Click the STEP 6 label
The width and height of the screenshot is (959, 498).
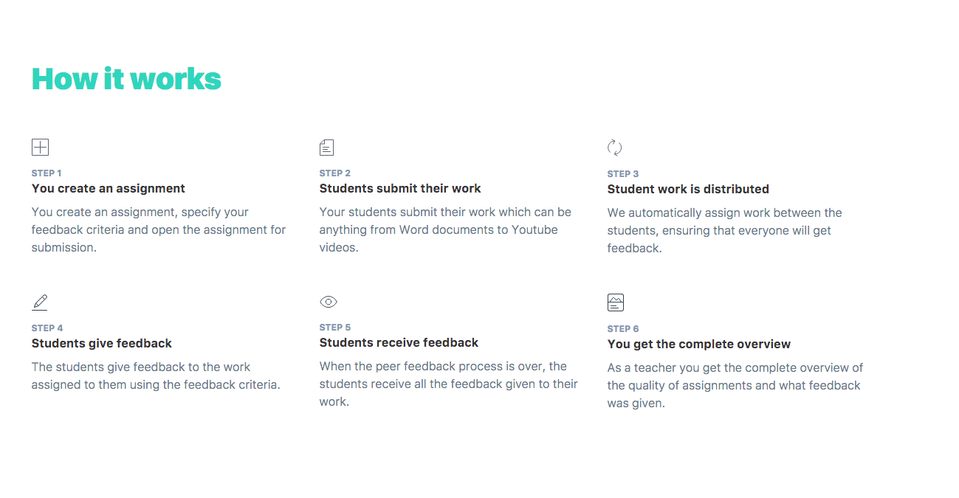click(x=623, y=329)
